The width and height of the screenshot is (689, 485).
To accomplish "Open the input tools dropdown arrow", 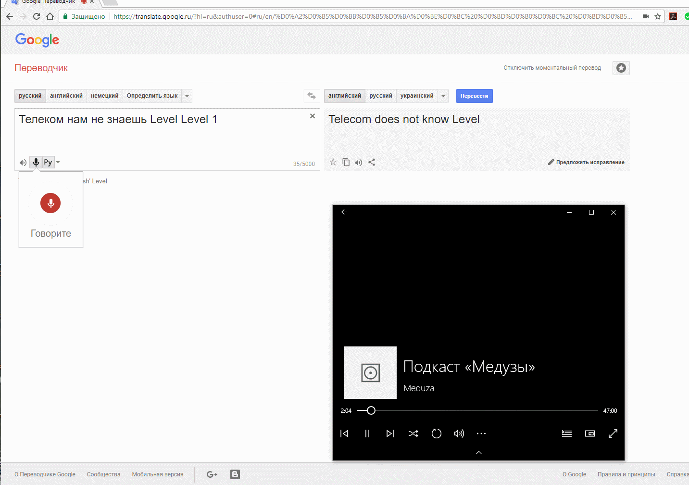I will coord(58,162).
